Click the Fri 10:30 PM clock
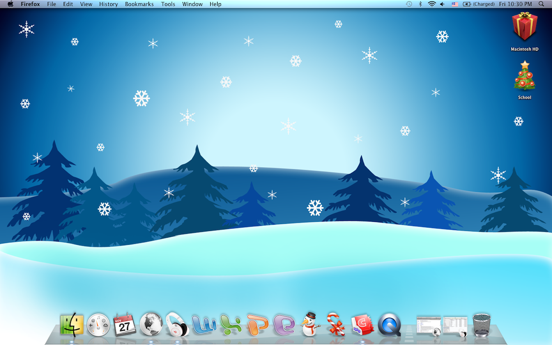The height and width of the screenshot is (345, 552). [x=516, y=4]
